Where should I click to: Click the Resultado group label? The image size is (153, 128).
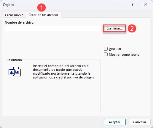14,60
